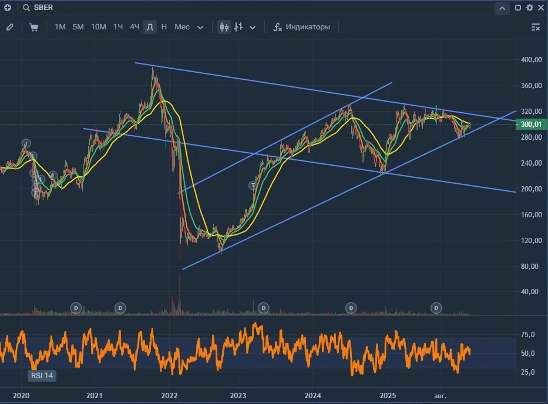Viewport: 548px width, 404px height.
Task: Click the T event marker on the chart
Action: [253, 185]
